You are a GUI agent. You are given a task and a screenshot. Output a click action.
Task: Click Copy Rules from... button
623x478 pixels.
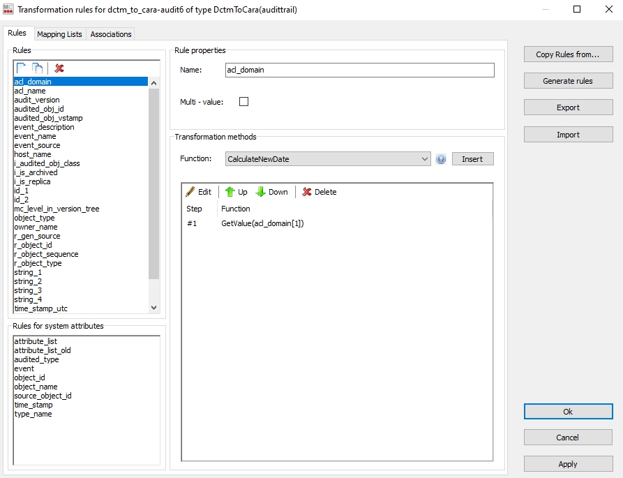(568, 54)
